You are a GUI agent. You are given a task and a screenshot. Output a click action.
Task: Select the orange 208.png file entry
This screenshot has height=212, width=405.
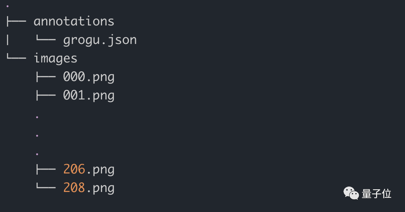pyautogui.click(x=89, y=188)
